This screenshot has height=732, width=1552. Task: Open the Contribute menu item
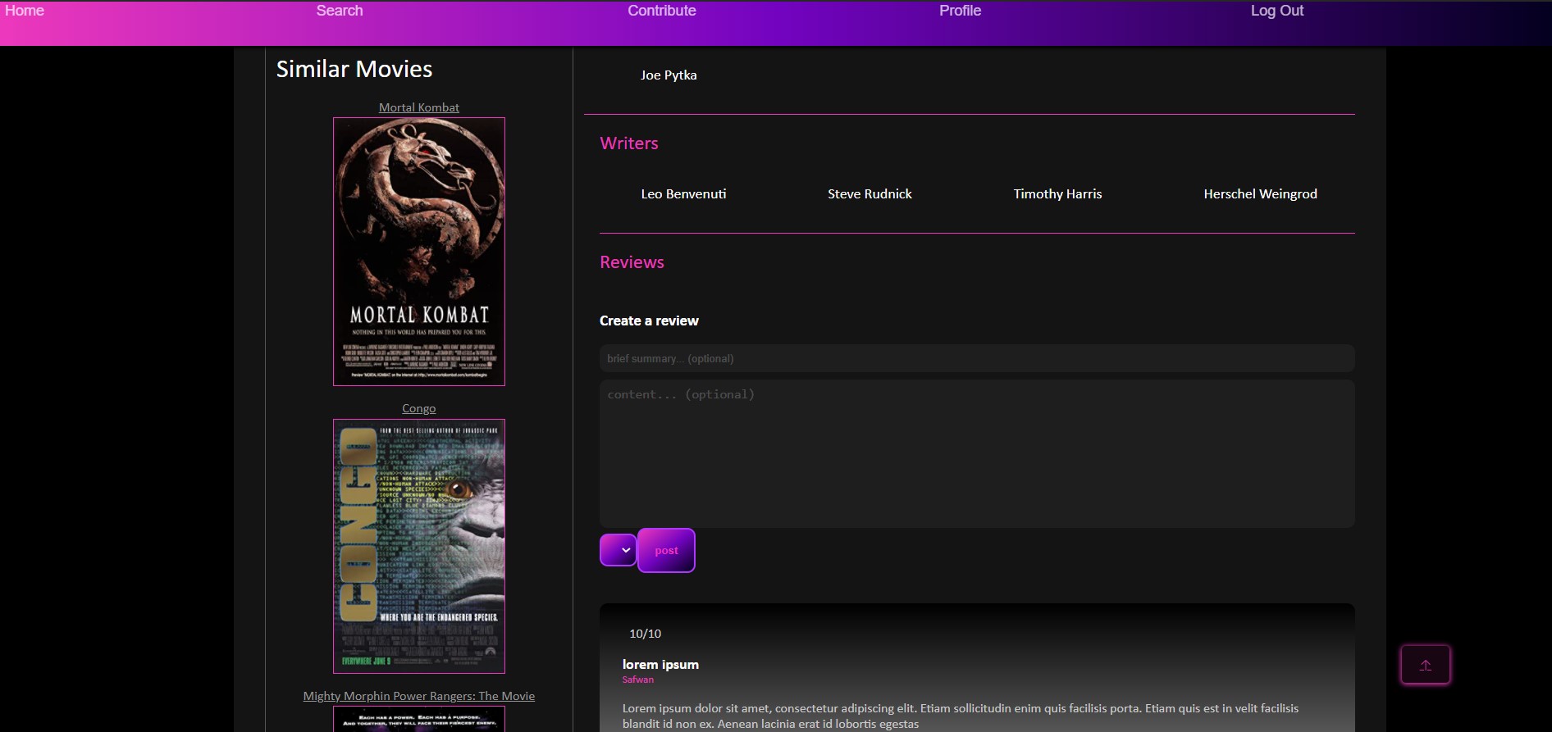[x=662, y=11]
